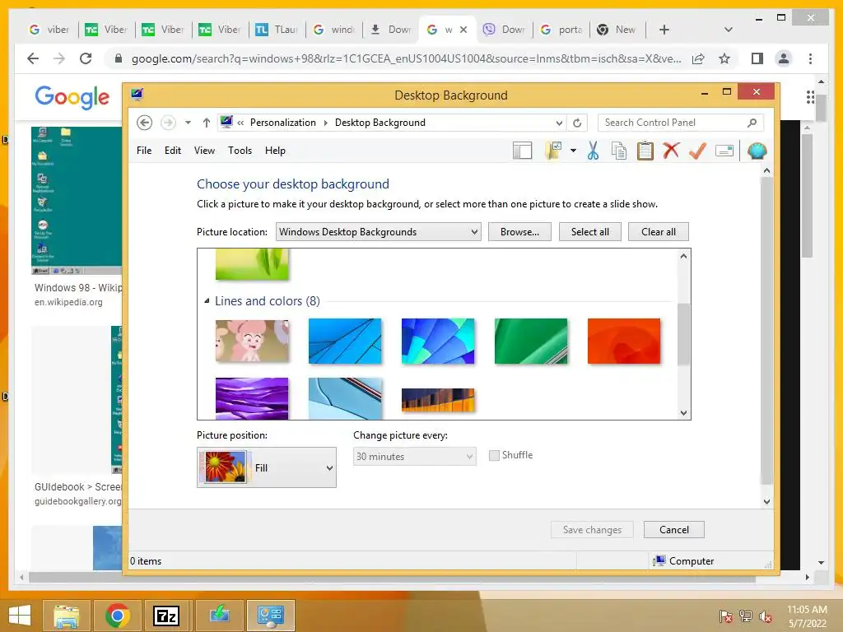Toggle the Shuffle checkbox
Screen dimensions: 843x632
click(x=494, y=455)
